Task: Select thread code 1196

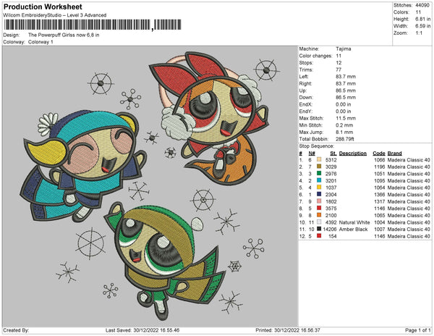Action: point(379,167)
